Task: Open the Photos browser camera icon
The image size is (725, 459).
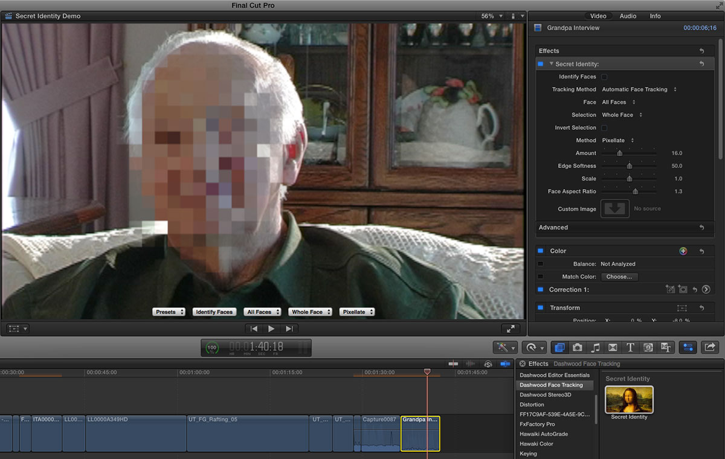Action: click(x=578, y=347)
